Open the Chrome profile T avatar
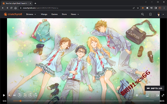 [160, 8]
